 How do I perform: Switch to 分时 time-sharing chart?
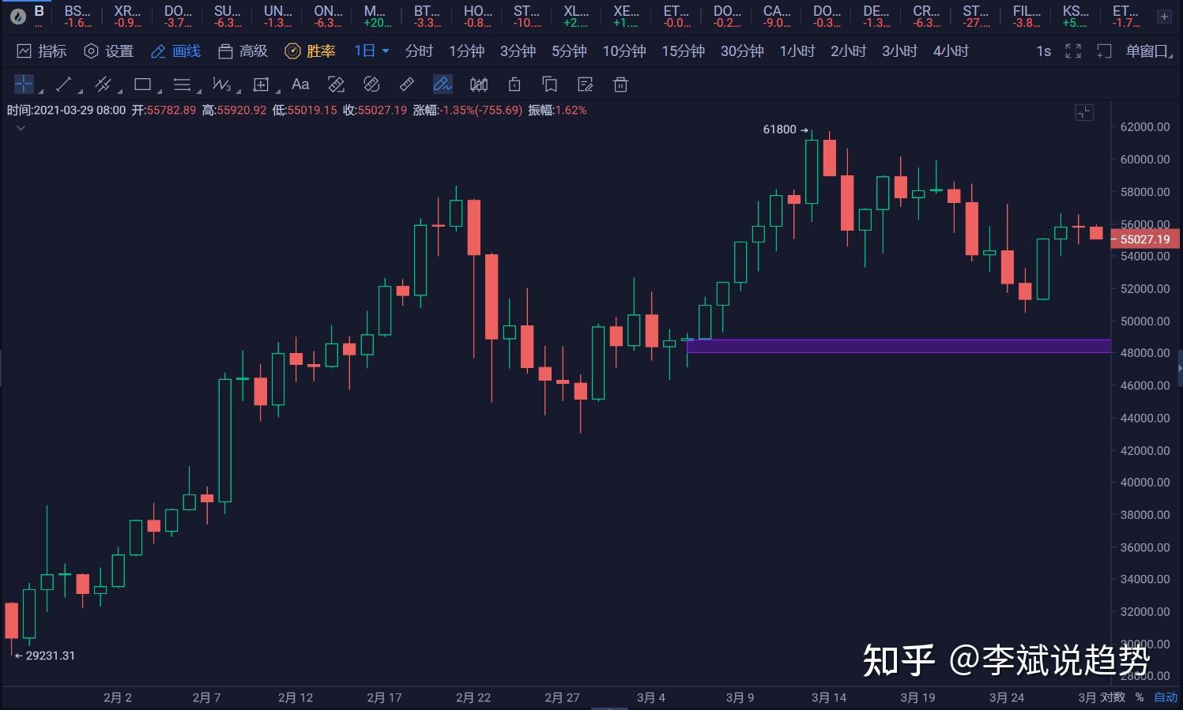tap(419, 51)
